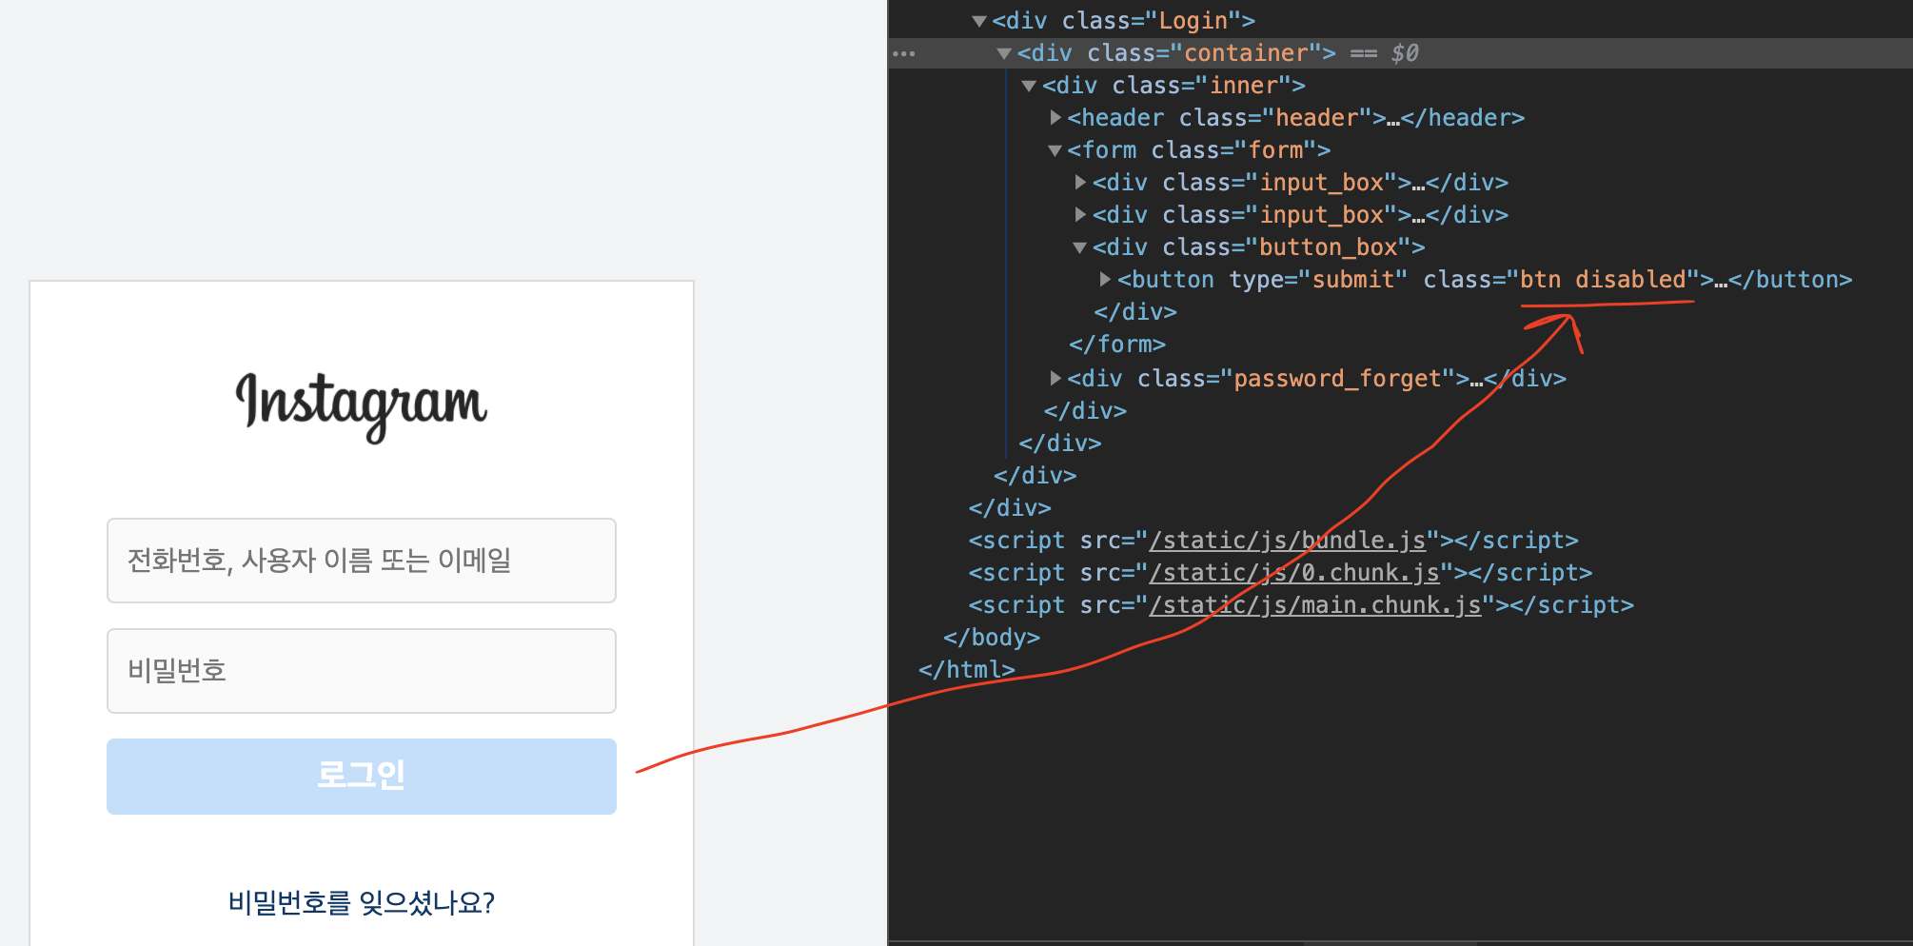
Task: Open the /static/js/bundle.js script link
Action: coord(1288,541)
